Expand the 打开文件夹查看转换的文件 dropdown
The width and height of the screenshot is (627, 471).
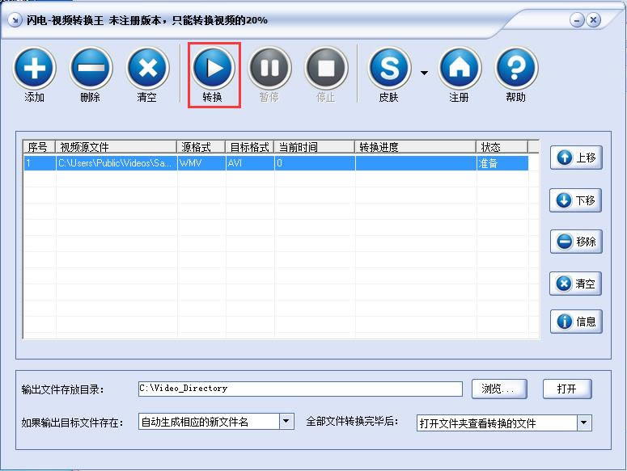click(x=584, y=423)
